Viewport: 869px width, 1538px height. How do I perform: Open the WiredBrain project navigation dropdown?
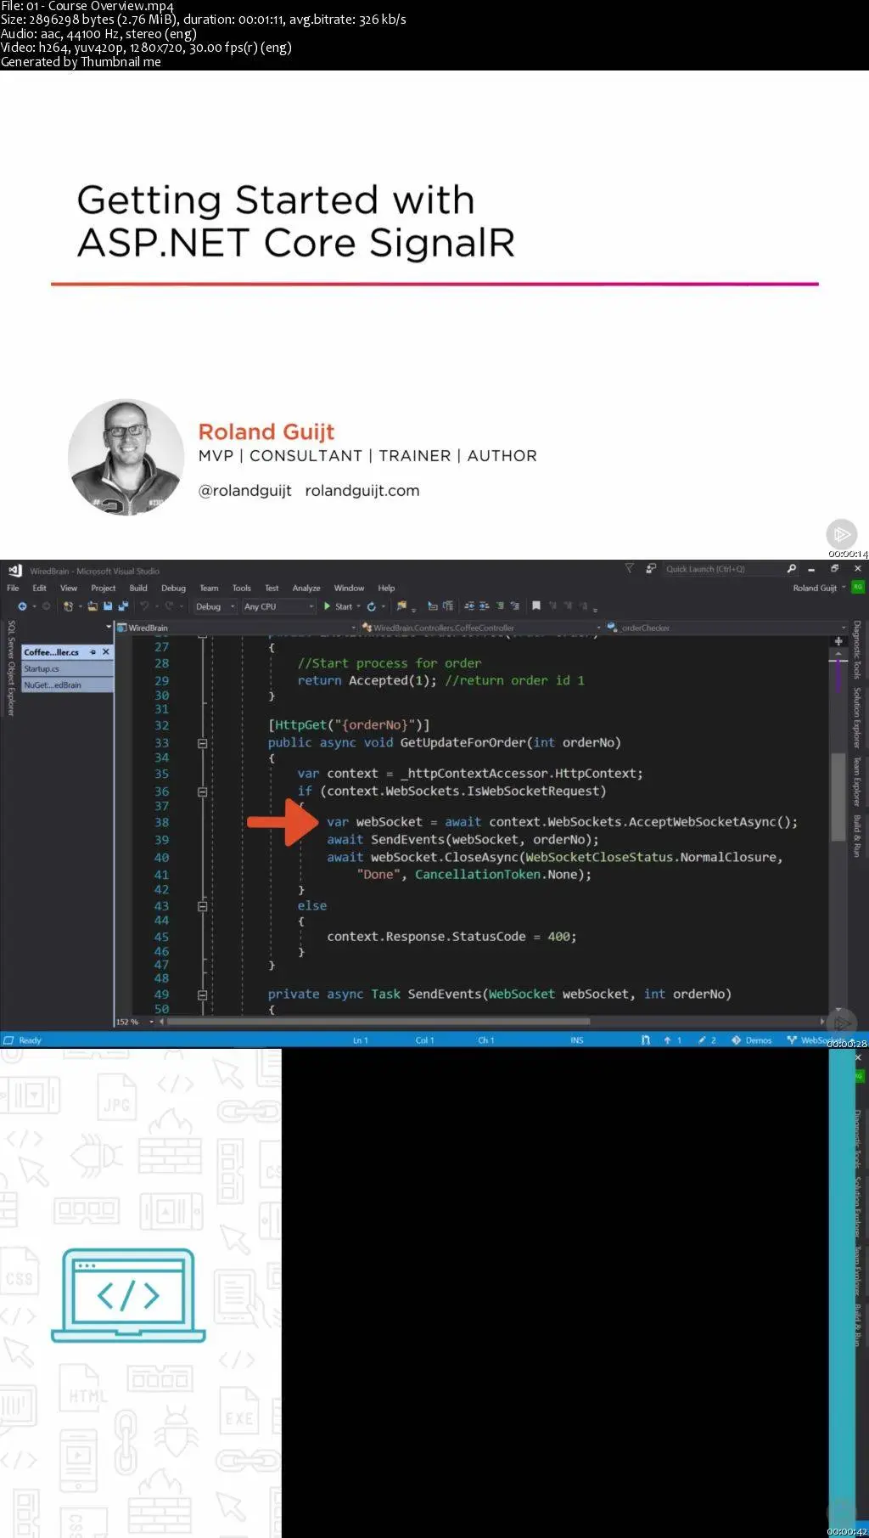click(x=238, y=628)
